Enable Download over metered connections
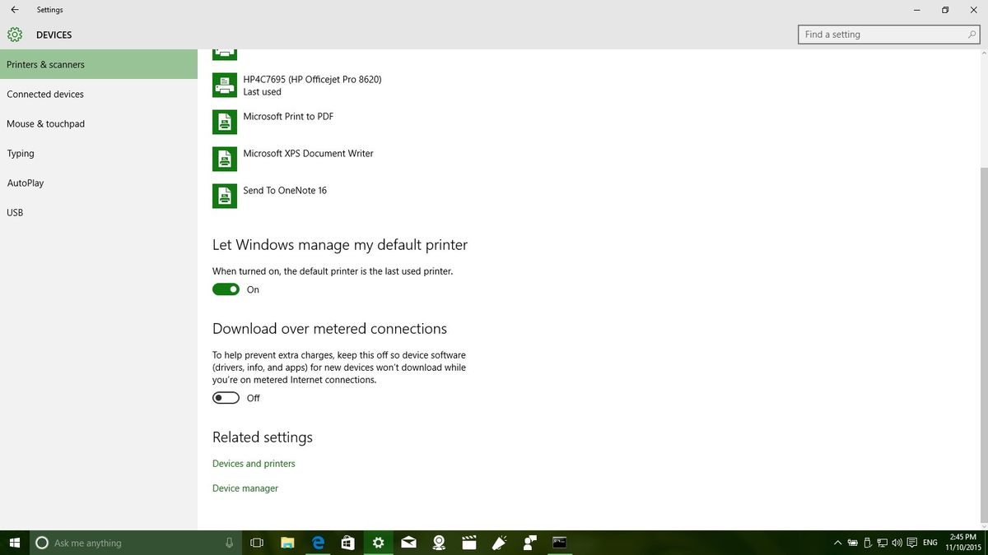 (225, 398)
